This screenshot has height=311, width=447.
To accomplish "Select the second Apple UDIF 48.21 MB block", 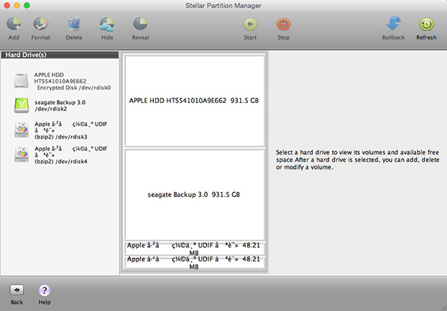I will pos(194,262).
